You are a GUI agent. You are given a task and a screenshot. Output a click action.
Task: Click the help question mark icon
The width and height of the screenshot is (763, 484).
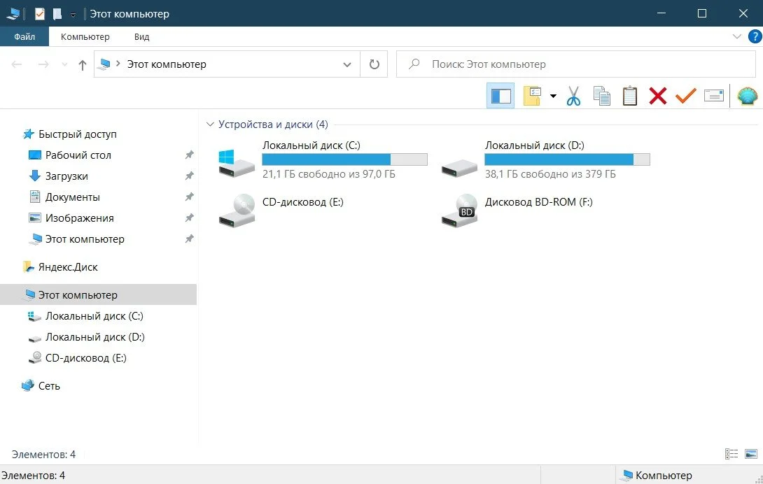pyautogui.click(x=755, y=36)
